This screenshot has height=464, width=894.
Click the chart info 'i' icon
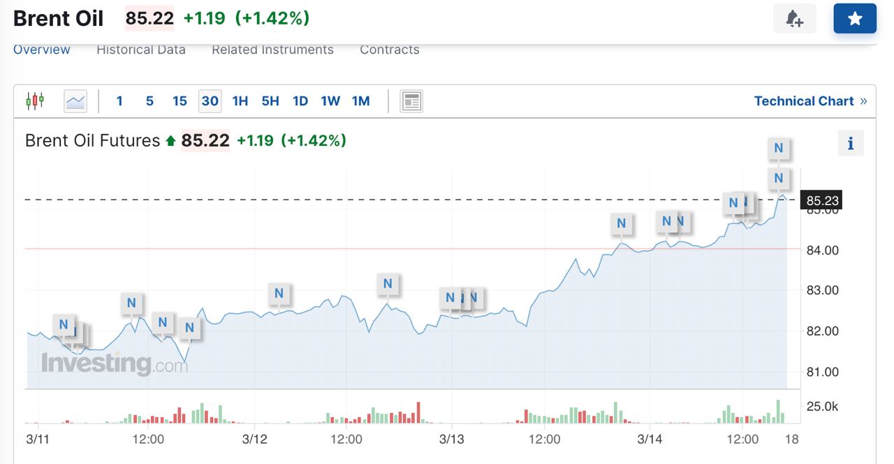coord(850,143)
